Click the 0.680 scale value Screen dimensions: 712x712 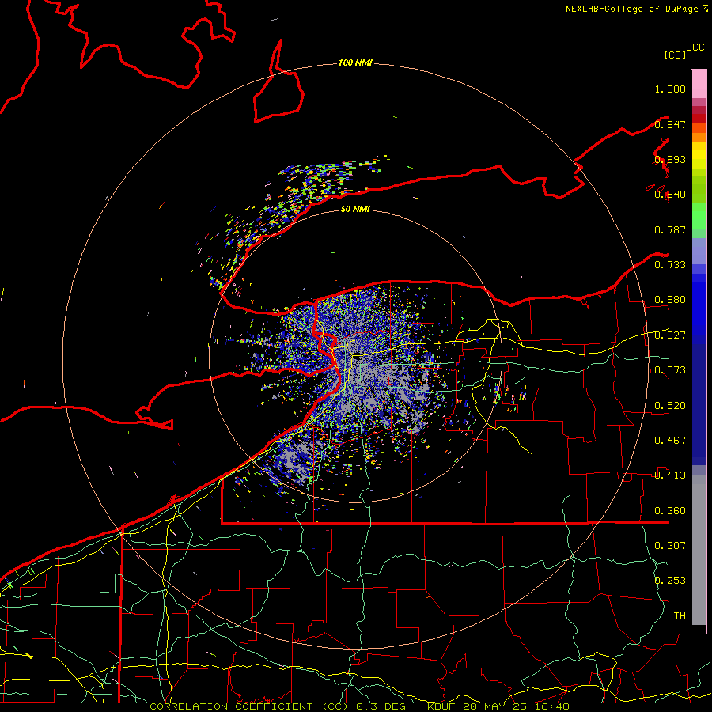[x=670, y=300]
